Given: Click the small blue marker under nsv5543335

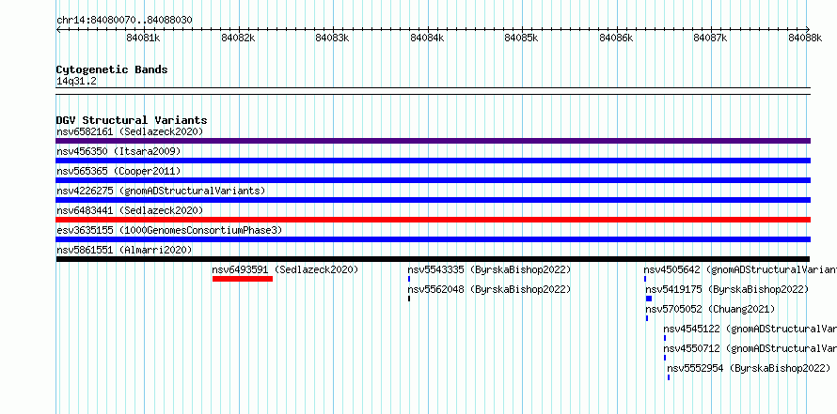Looking at the screenshot, I should point(409,279).
